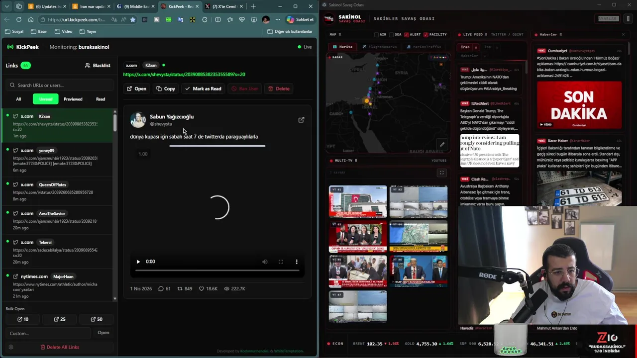Uncheck ALERT checkbox in Savaş Odası
Image resolution: width=637 pixels, height=358 pixels.
click(x=407, y=35)
